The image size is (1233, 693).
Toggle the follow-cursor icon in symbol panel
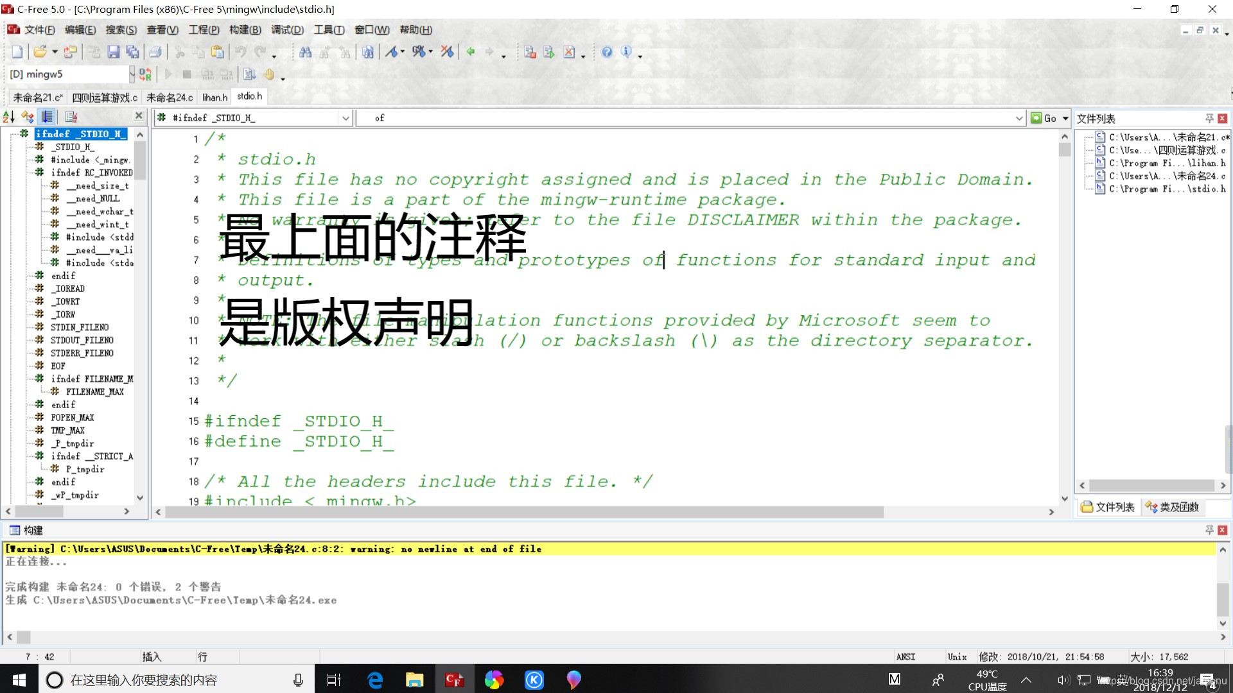(47, 117)
